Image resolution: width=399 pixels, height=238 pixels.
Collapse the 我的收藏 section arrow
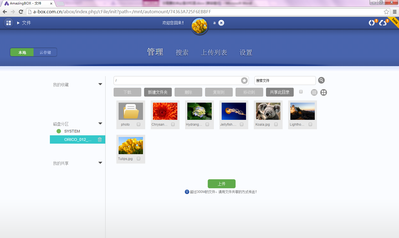[100, 84]
